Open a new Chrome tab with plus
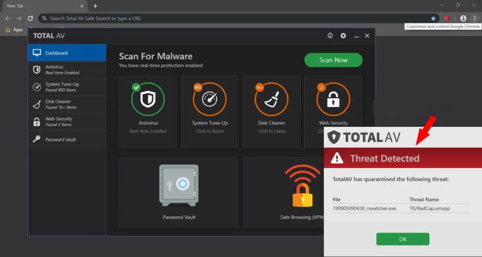482x257 pixels. tap(95, 6)
